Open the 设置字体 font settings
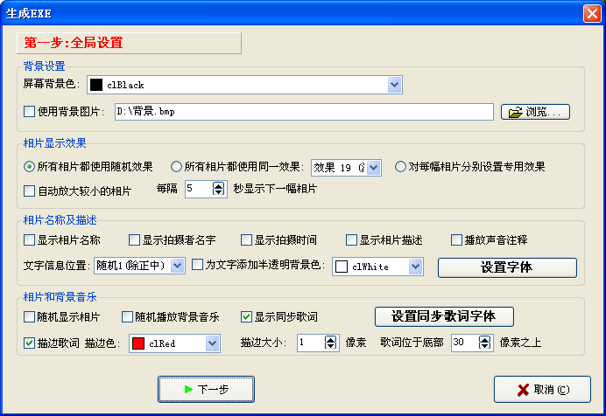The image size is (606, 416). tap(507, 267)
